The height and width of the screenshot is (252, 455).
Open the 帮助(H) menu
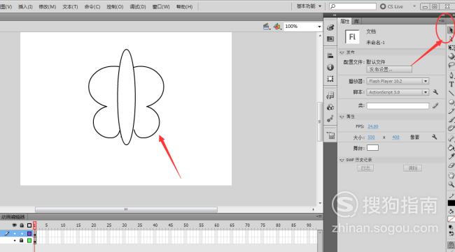(x=185, y=7)
